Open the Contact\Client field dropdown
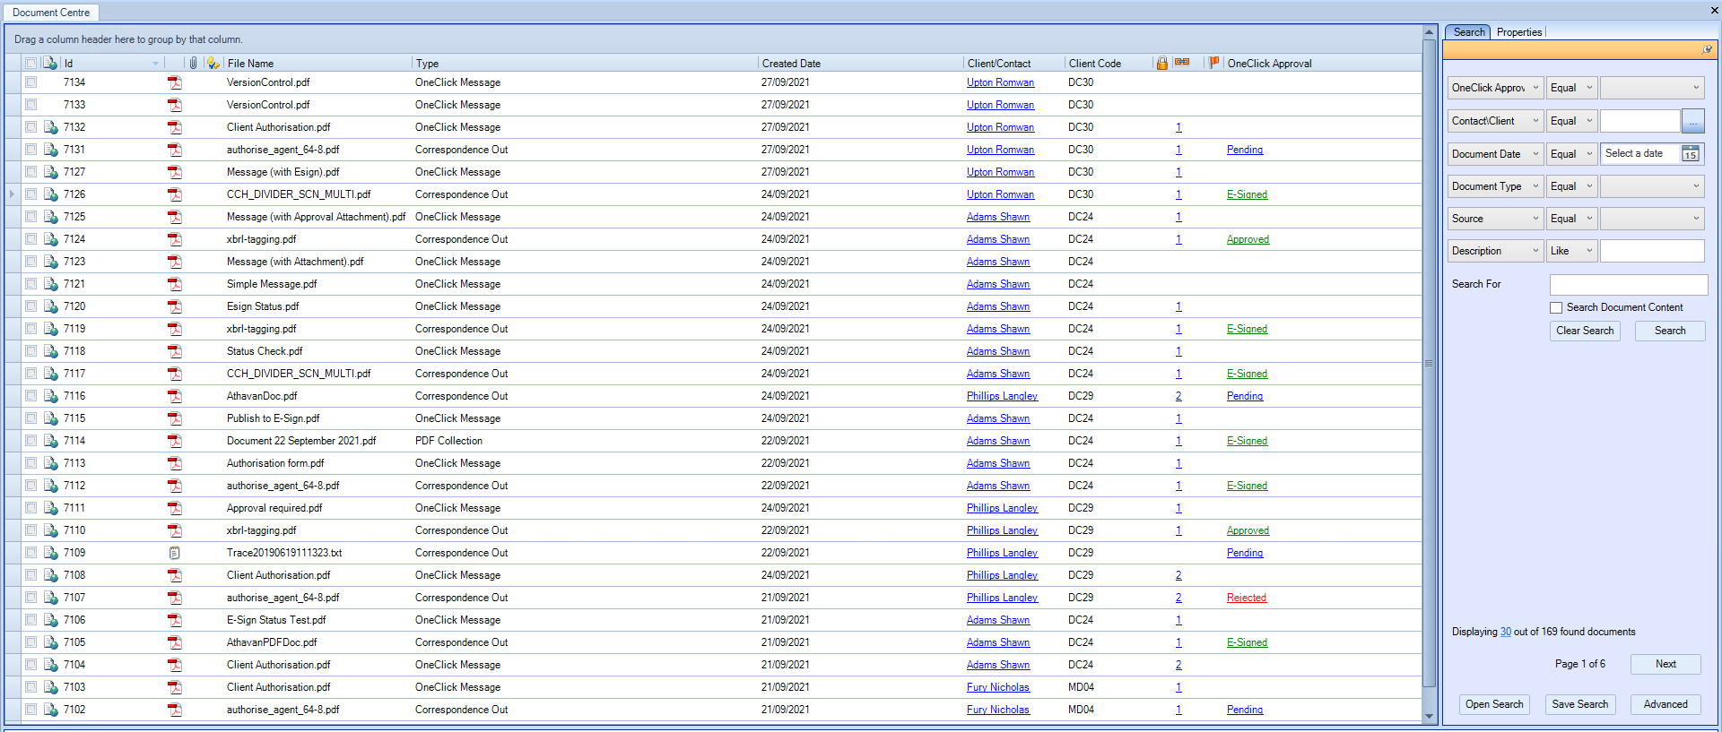The width and height of the screenshot is (1722, 732). pyautogui.click(x=1496, y=121)
